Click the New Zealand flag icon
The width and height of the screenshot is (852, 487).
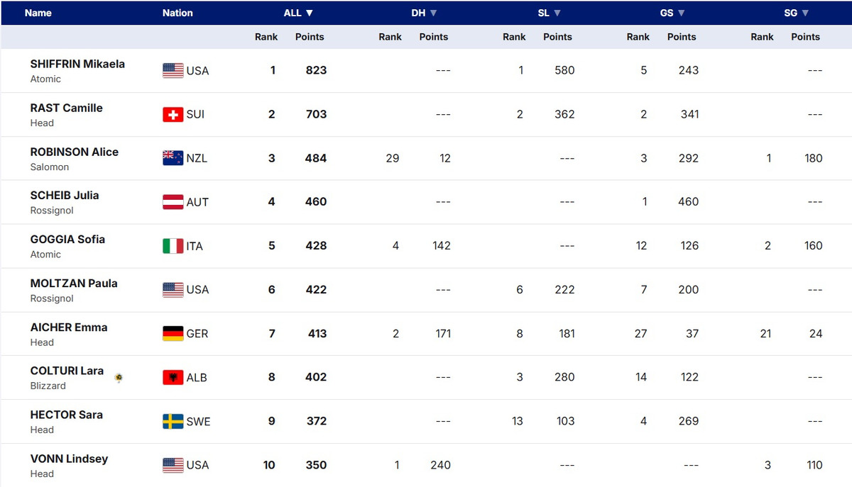coord(173,158)
